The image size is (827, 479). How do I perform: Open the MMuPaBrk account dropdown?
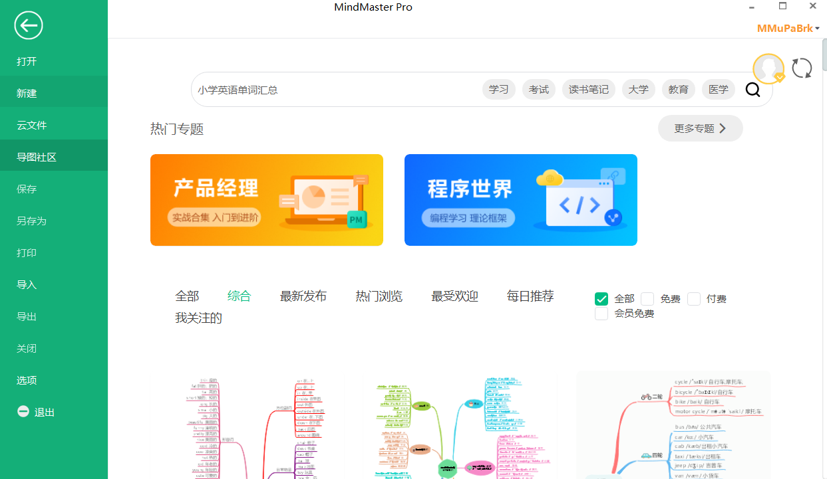pos(788,29)
